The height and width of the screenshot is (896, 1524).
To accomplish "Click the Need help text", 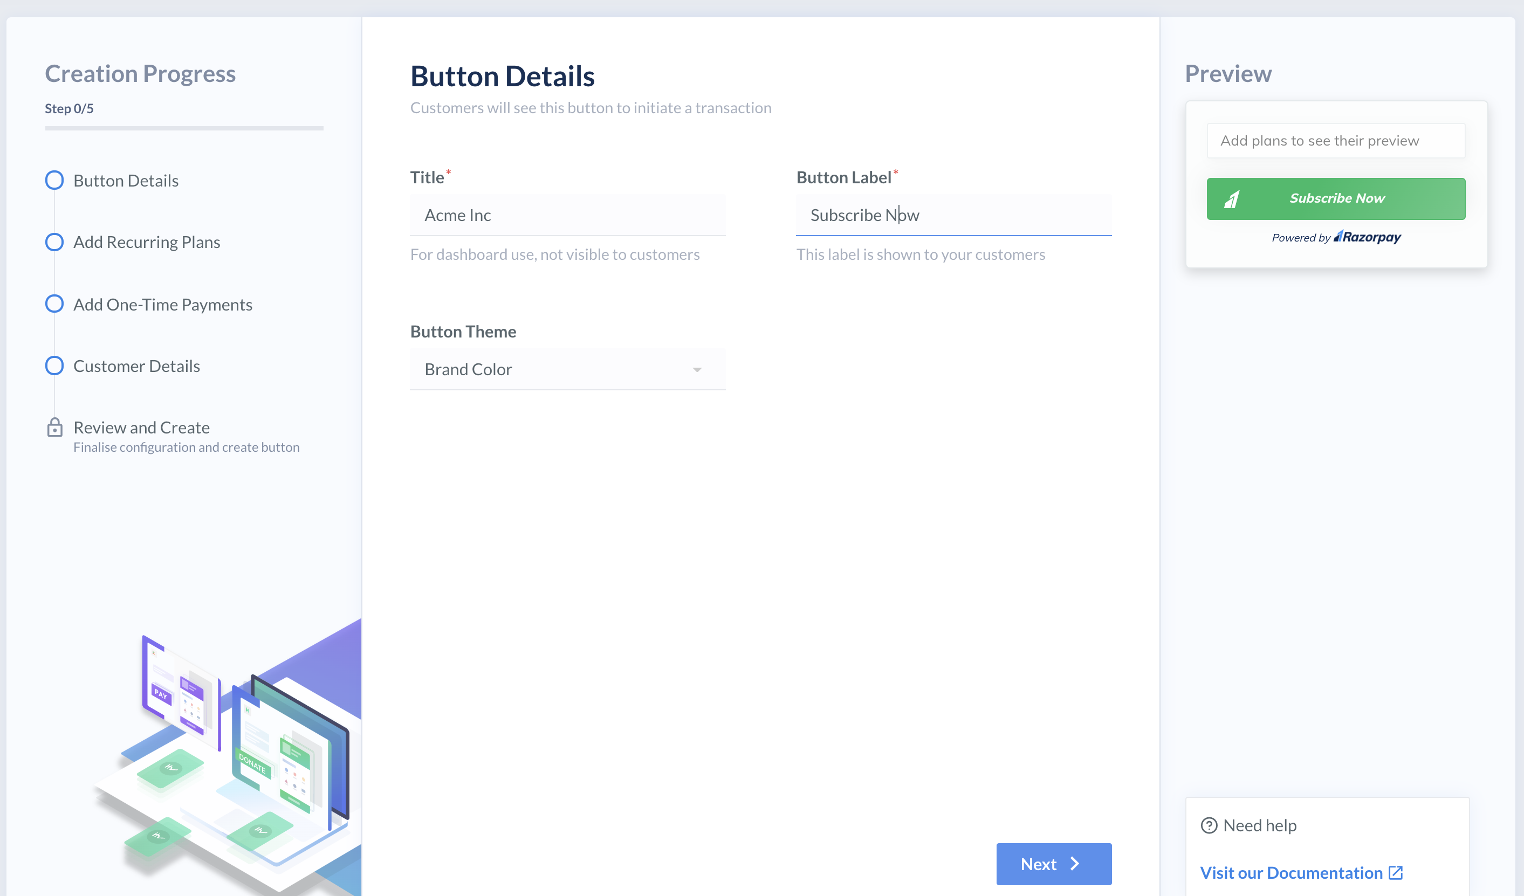I will click(x=1260, y=825).
